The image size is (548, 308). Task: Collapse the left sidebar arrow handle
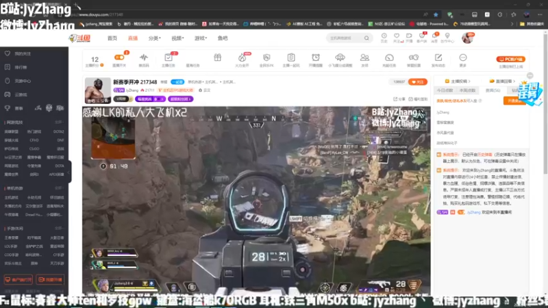point(69,172)
